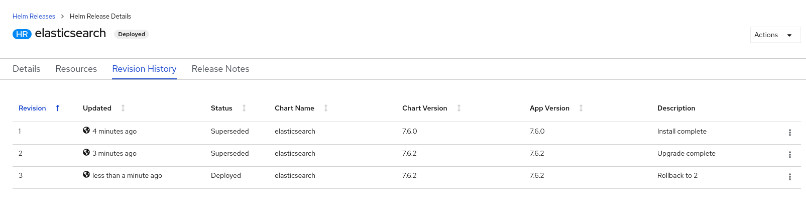Switch to the Details tab
806x217 pixels.
27,69
